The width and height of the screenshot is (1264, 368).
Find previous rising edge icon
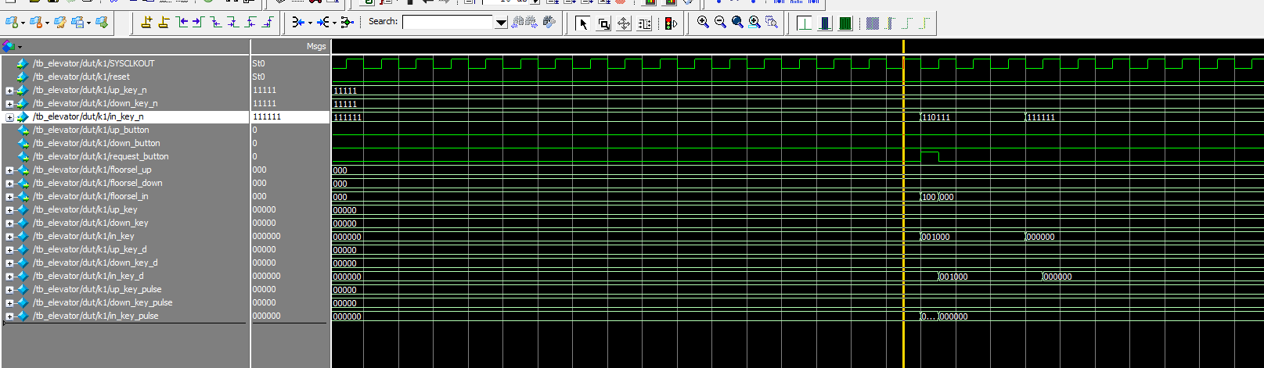[x=250, y=23]
